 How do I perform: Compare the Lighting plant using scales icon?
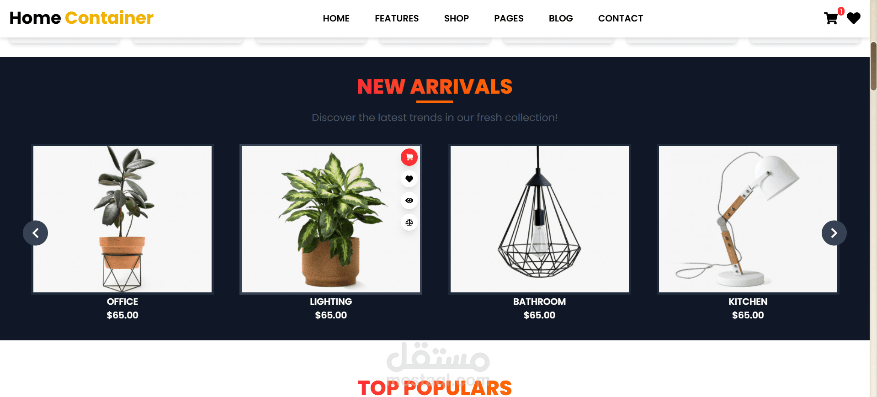click(409, 222)
